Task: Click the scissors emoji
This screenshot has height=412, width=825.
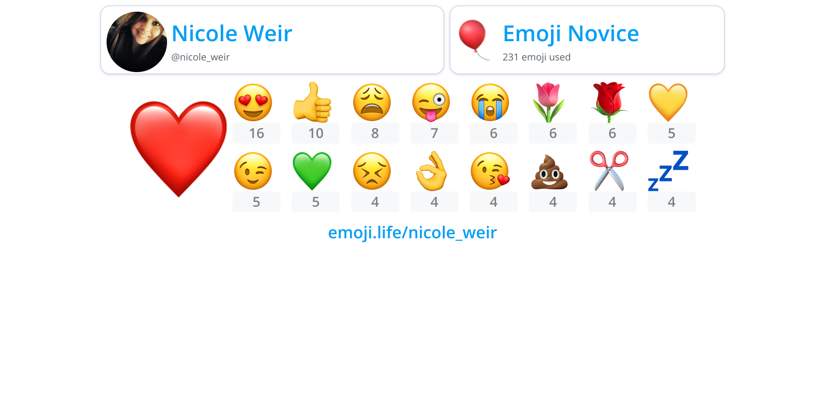Action: coord(609,171)
